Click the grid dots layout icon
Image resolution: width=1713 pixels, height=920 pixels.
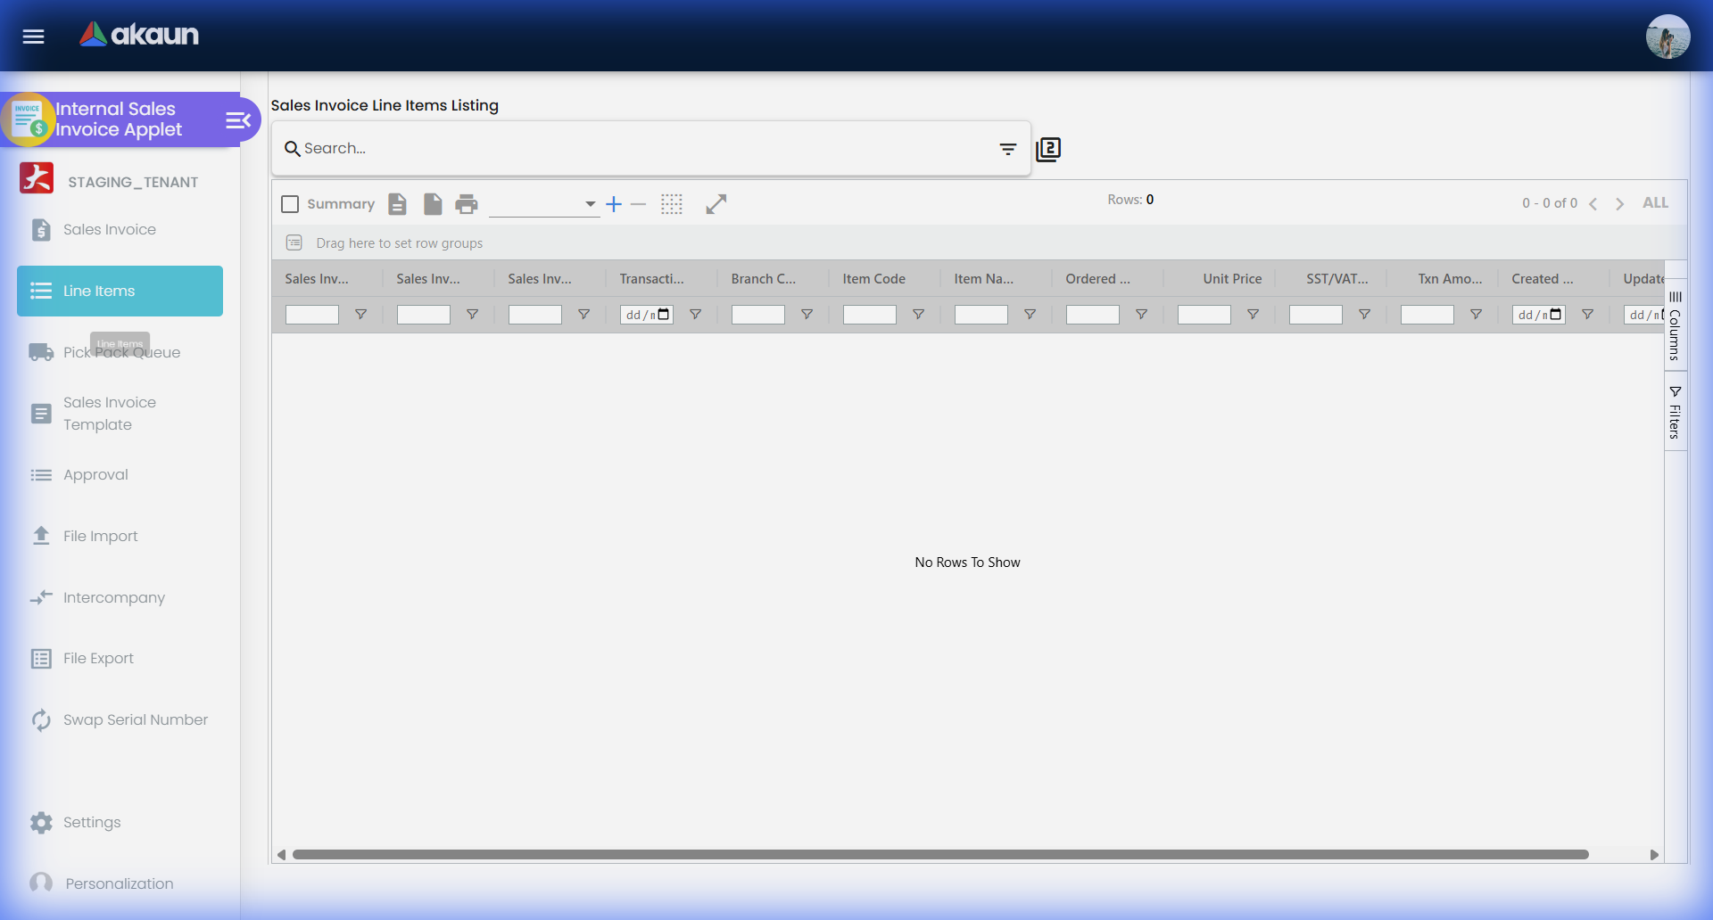click(671, 204)
